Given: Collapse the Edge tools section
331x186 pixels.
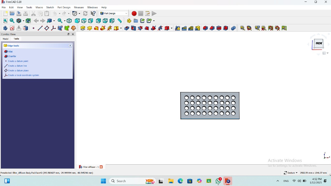Looking at the screenshot, I should (x=70, y=45).
